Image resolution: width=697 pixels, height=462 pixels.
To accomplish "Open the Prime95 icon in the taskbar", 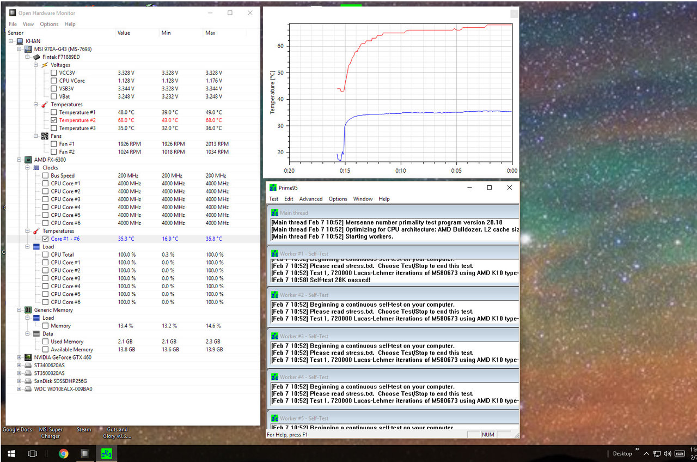I will (106, 453).
